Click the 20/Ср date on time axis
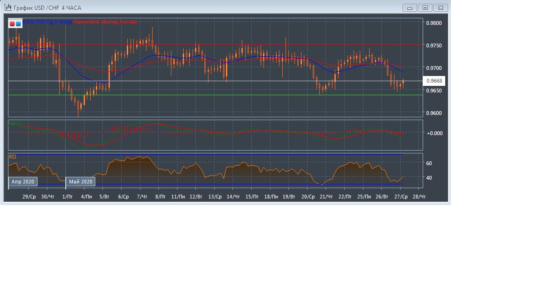The image size is (541, 304). coord(308,197)
